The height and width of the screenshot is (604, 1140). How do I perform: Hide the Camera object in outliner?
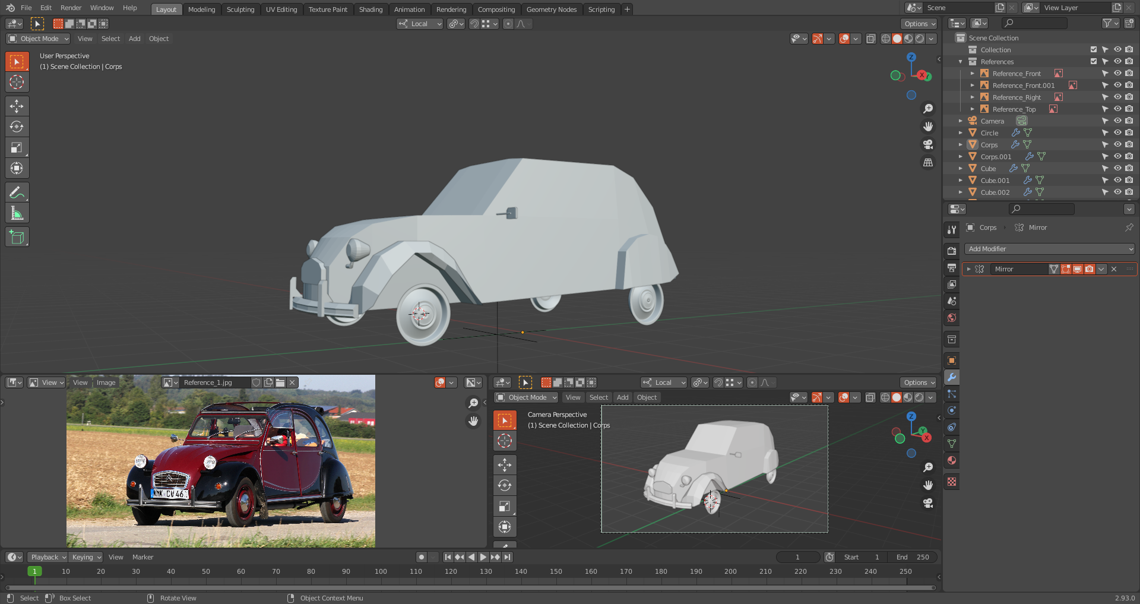1117,121
